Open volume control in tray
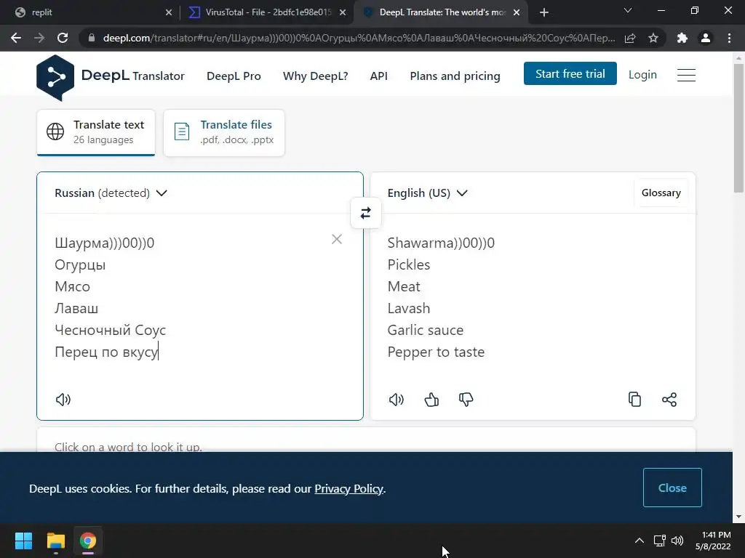 coord(677,541)
